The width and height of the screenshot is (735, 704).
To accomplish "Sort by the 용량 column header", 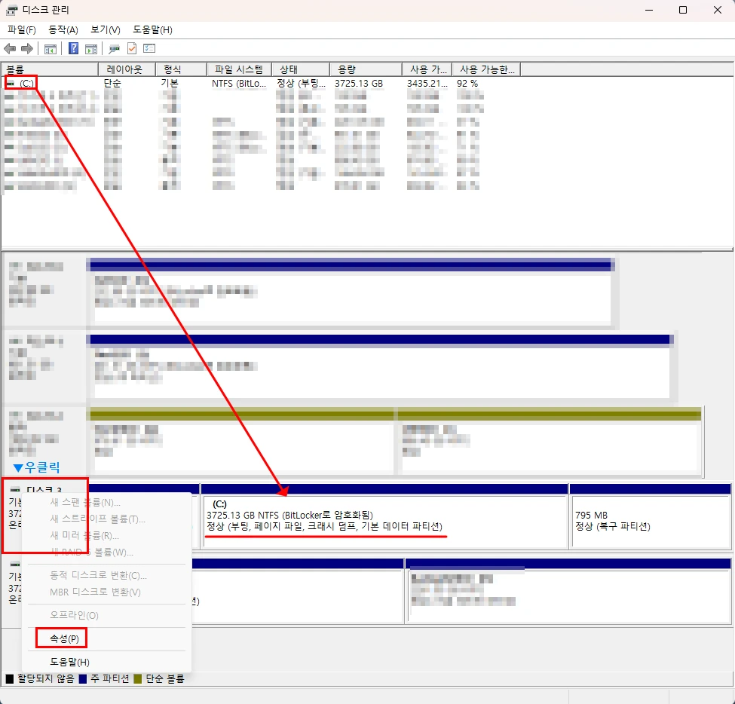I will click(x=366, y=69).
